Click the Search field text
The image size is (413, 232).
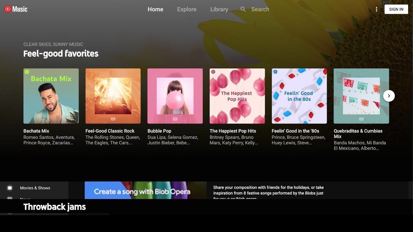[260, 9]
